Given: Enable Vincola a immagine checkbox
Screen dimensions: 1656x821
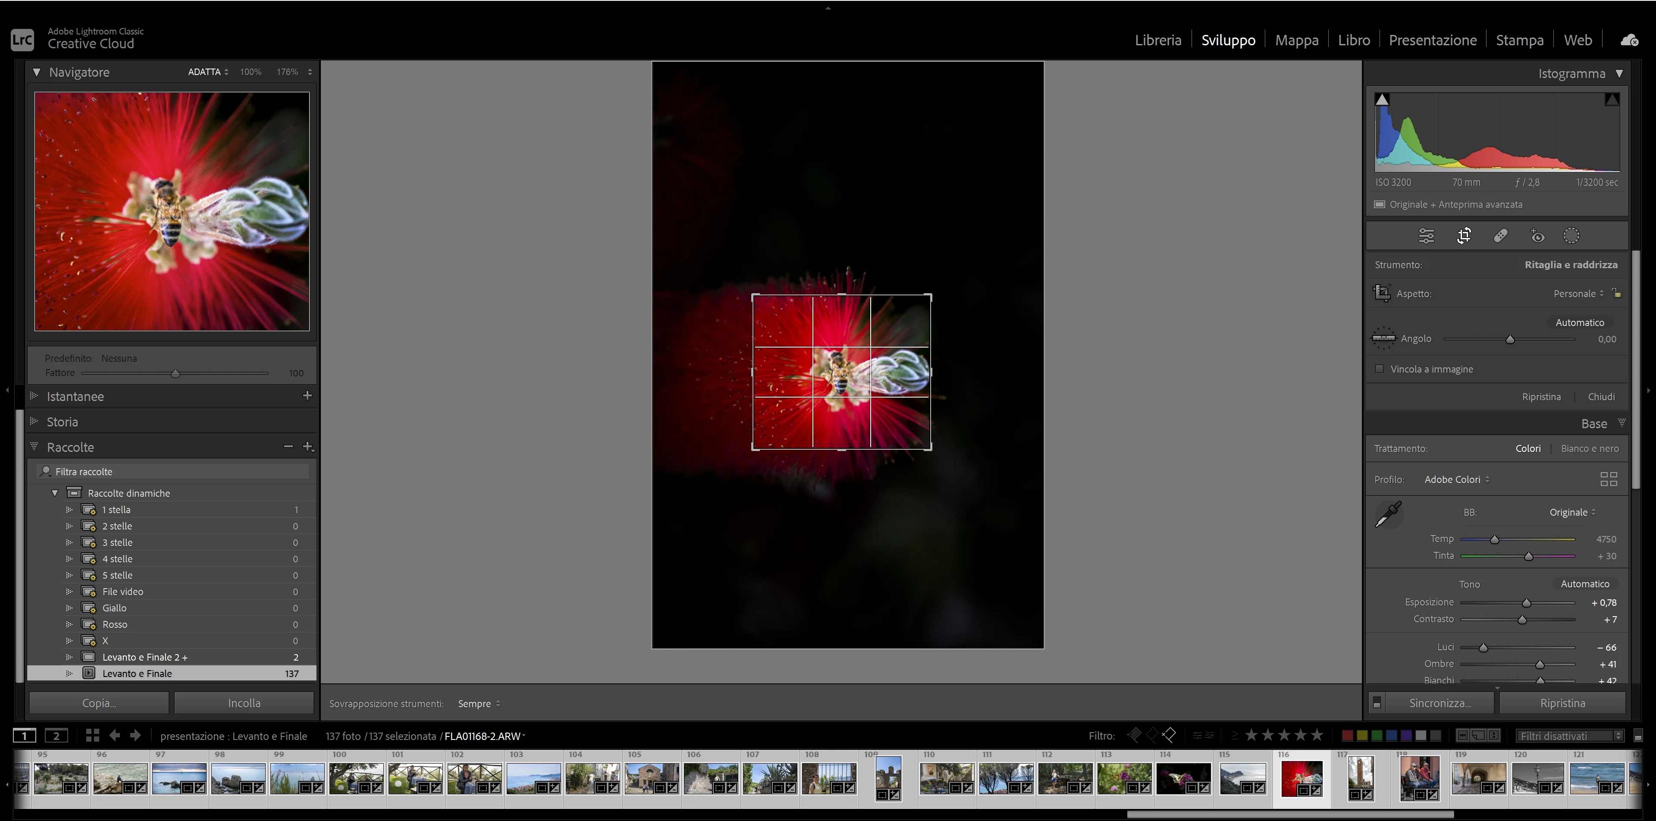Looking at the screenshot, I should pyautogui.click(x=1380, y=369).
